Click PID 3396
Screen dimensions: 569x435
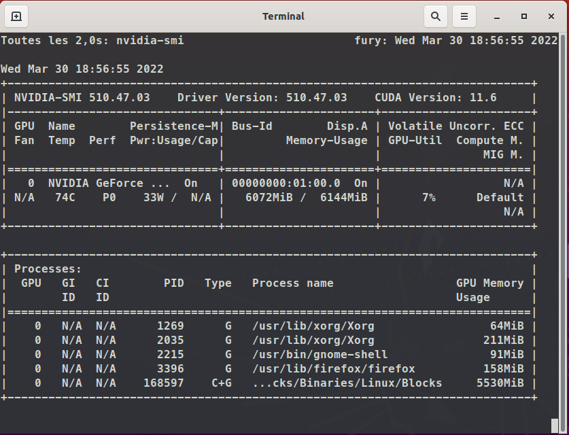click(171, 368)
